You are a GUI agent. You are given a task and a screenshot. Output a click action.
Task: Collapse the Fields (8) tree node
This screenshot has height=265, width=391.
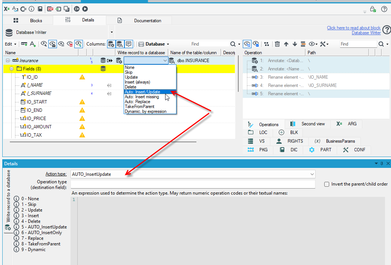11,69
